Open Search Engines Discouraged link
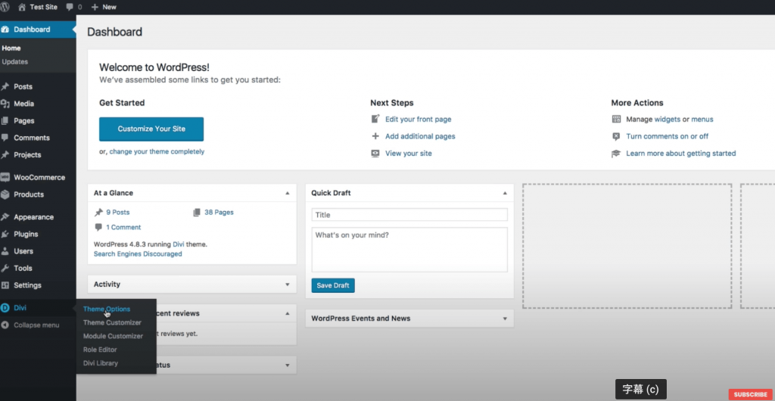Screen dimensions: 775x401 (x=138, y=253)
